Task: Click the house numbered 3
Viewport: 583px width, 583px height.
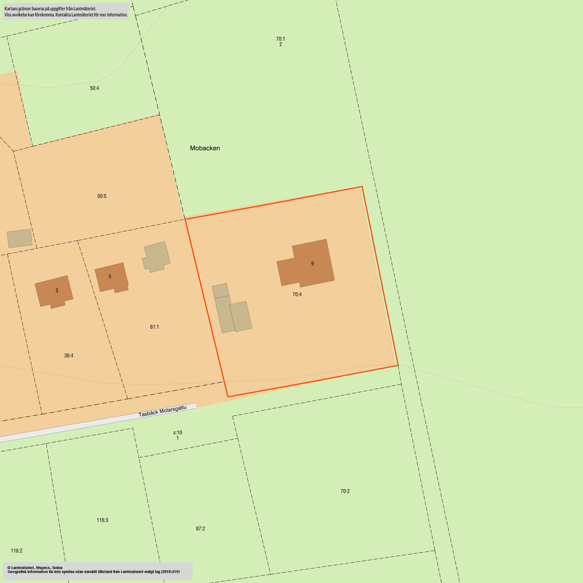Action: coord(54,291)
